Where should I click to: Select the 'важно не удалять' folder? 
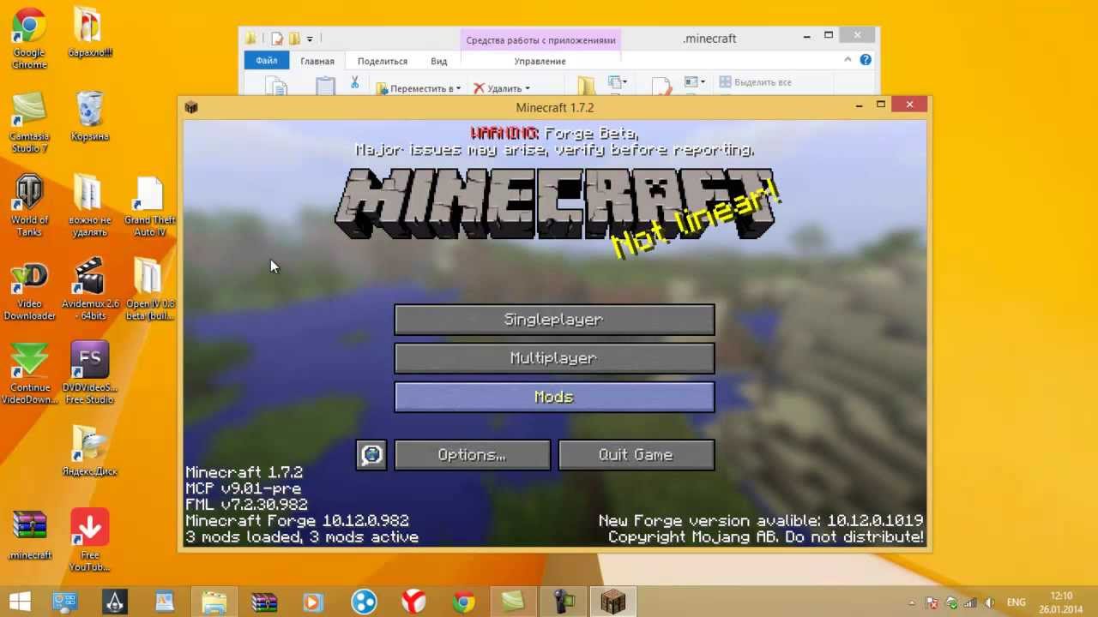click(x=89, y=206)
